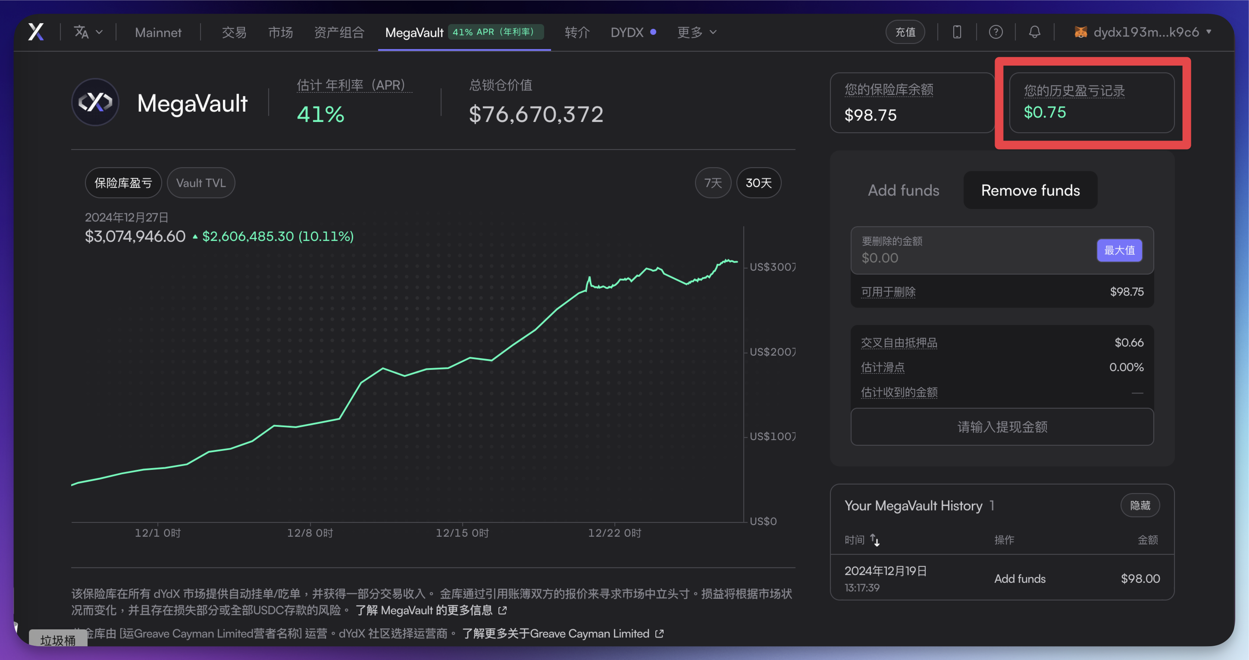Go to the 市场 markets tab
Image resolution: width=1249 pixels, height=660 pixels.
click(280, 32)
